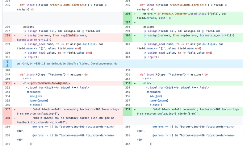This screenshot has height=146, width=247.
Task: Select deleted line number 298 on old side
Action: 7,35
